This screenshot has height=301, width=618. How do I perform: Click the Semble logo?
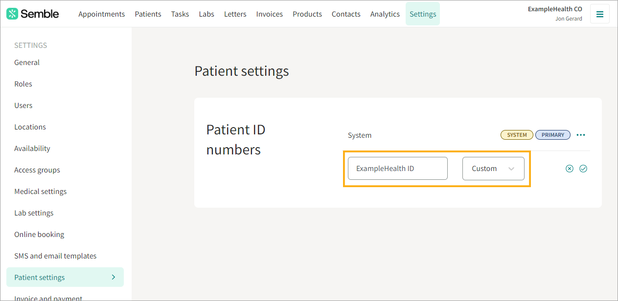click(x=32, y=13)
